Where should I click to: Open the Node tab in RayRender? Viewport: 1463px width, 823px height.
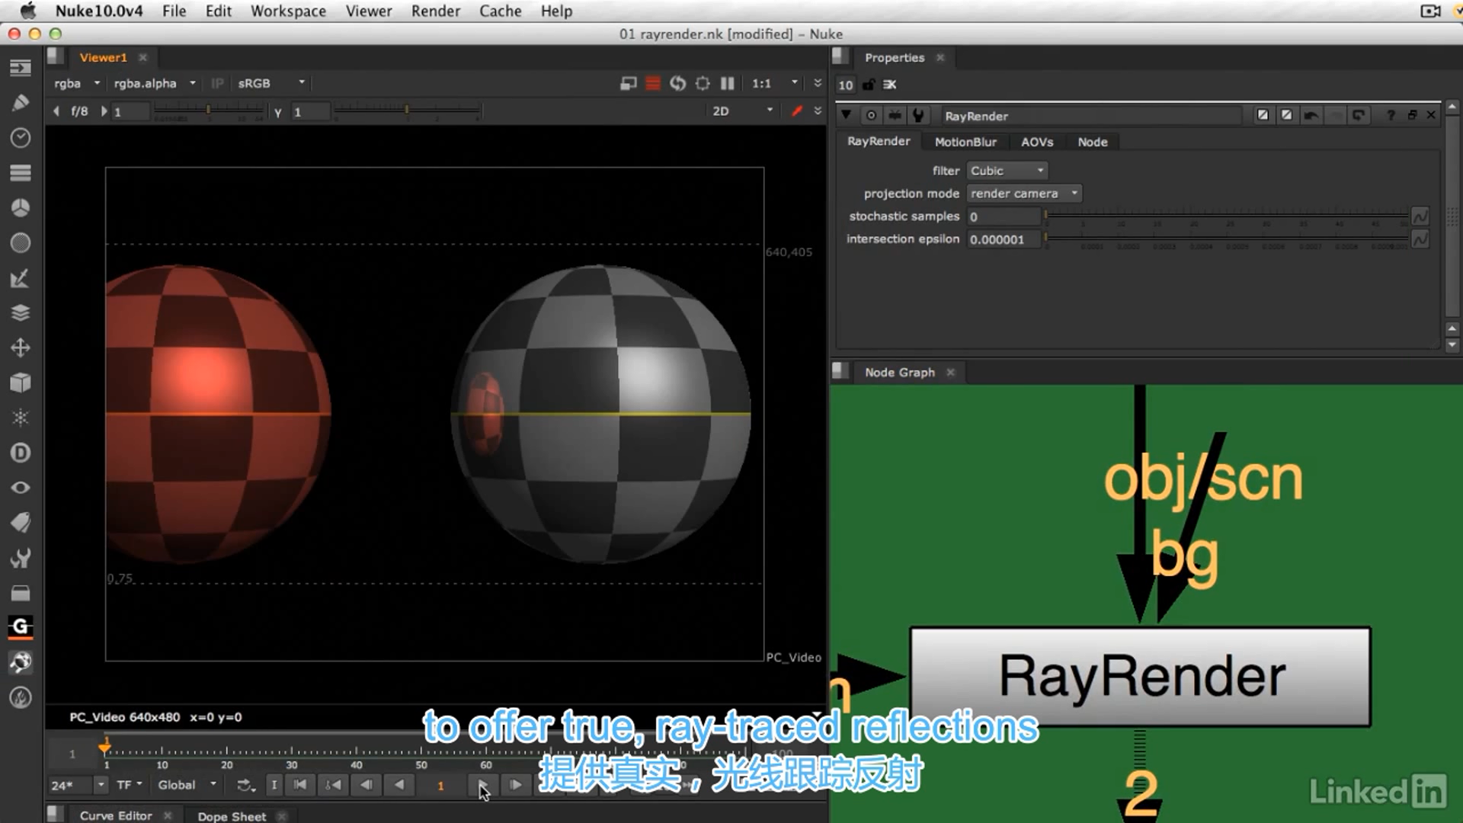pos(1093,142)
